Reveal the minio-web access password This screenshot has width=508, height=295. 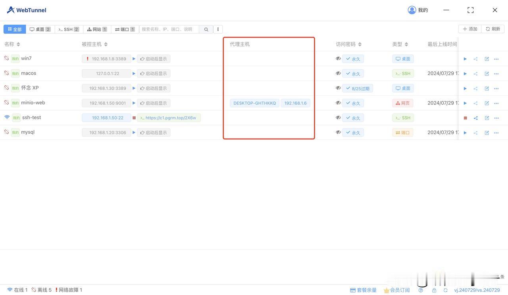coord(338,103)
